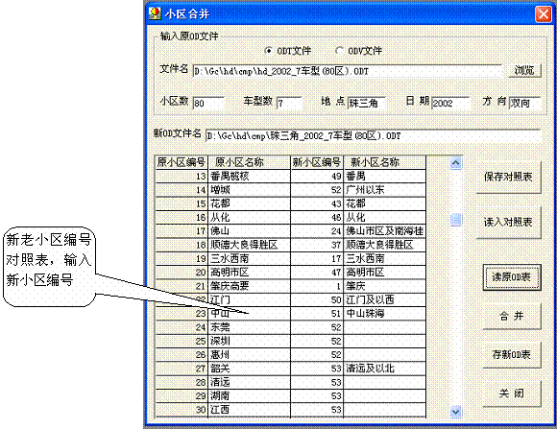
Task: Click the 读原OD表 button
Action: 512,277
